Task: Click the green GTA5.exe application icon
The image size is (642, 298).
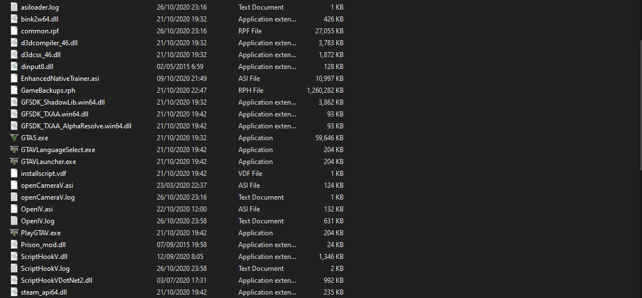Action: 14,138
